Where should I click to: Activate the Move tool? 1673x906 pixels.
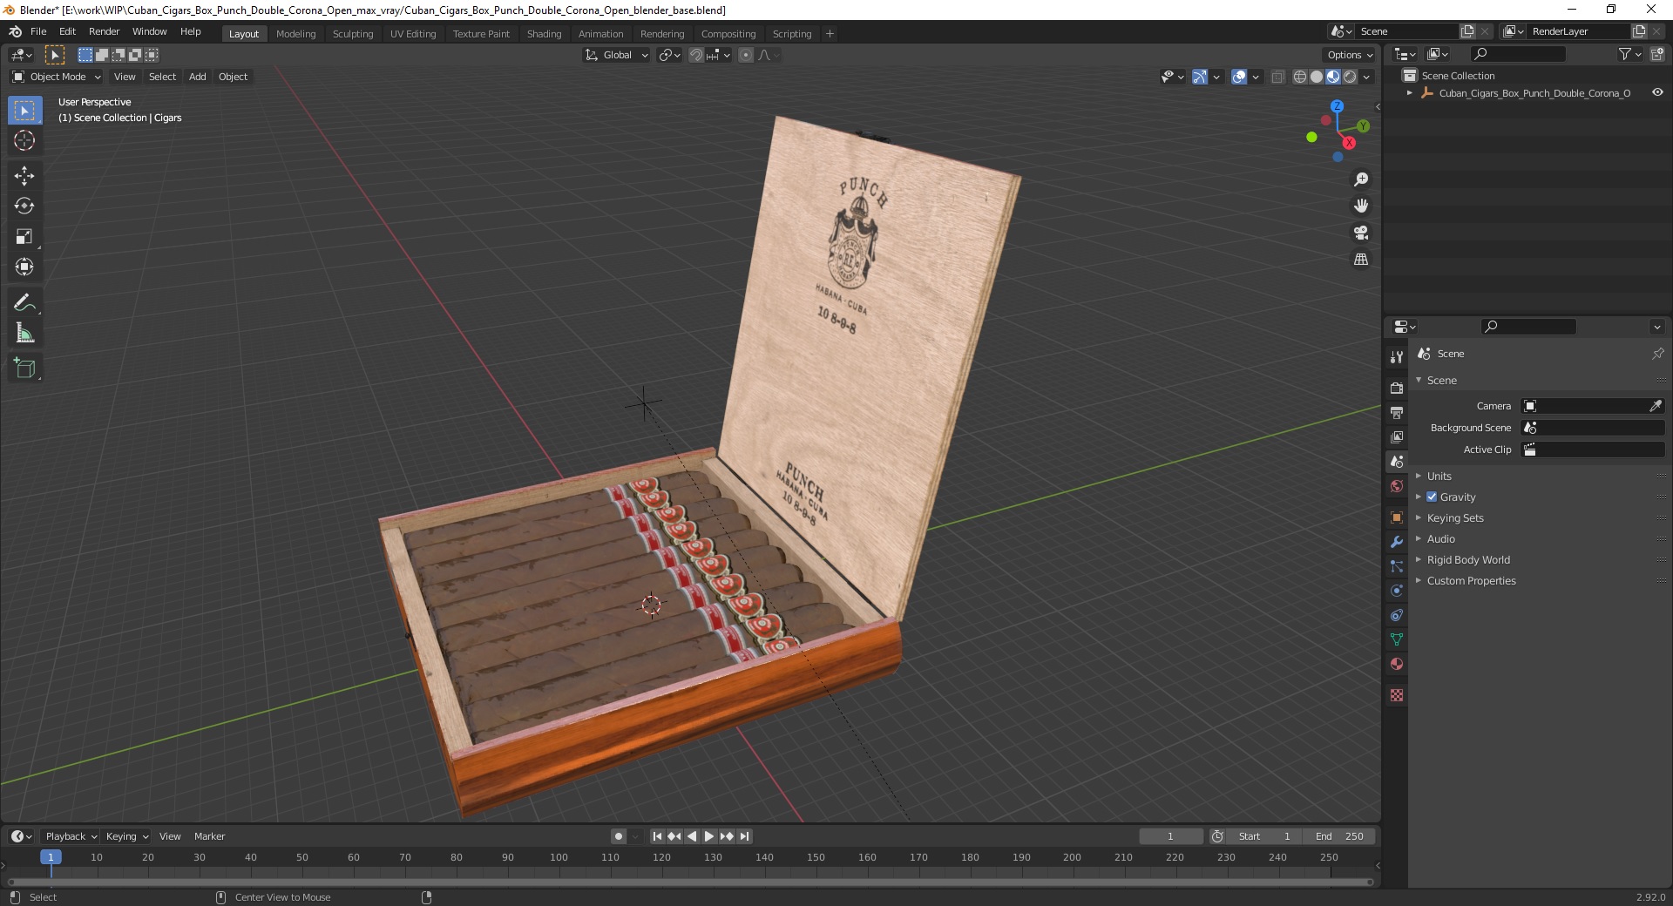tap(24, 176)
